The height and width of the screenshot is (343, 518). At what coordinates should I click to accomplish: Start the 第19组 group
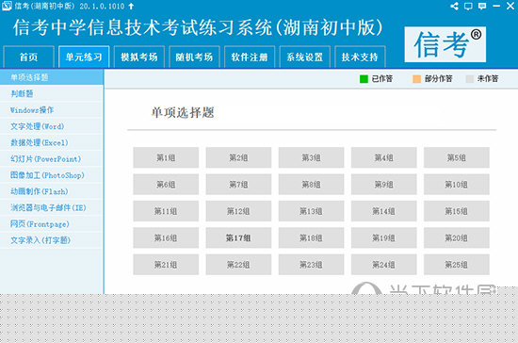pyautogui.click(x=384, y=237)
